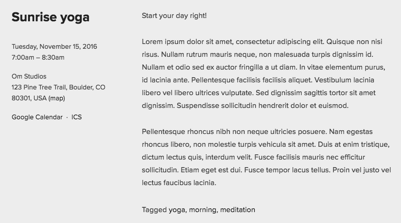Click the "lectus faucibus lacinia." closing line
401x223 pixels.
[179, 183]
